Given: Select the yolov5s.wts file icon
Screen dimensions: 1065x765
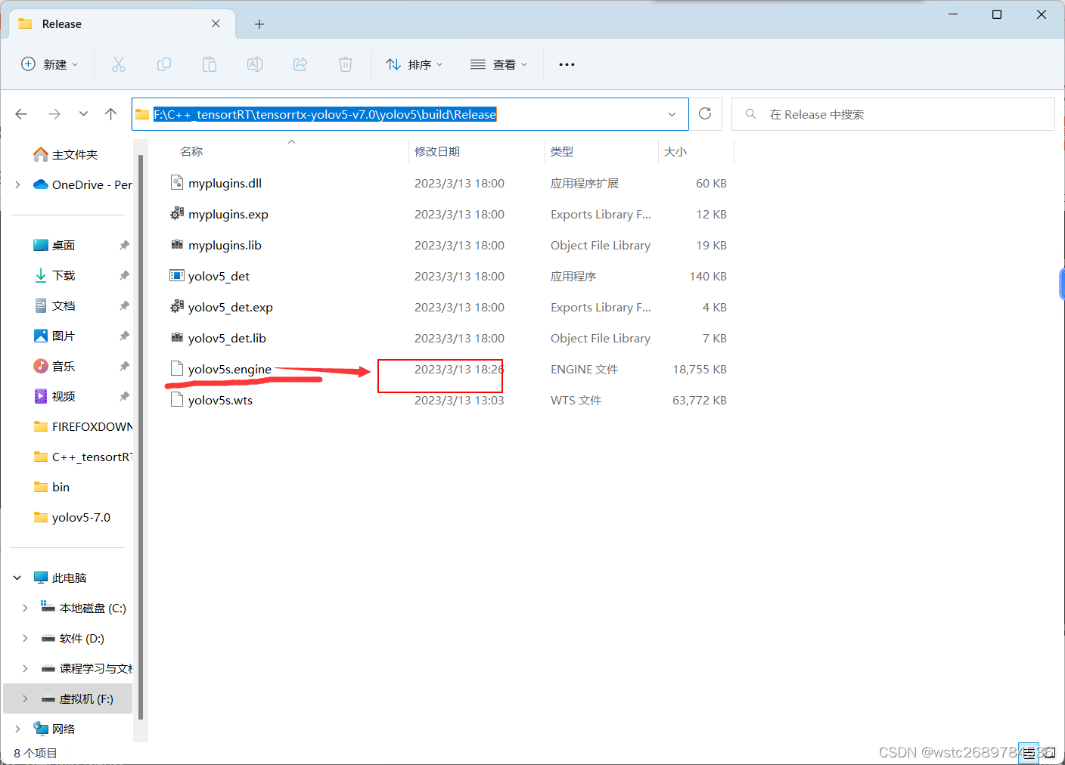Looking at the screenshot, I should pyautogui.click(x=177, y=399).
